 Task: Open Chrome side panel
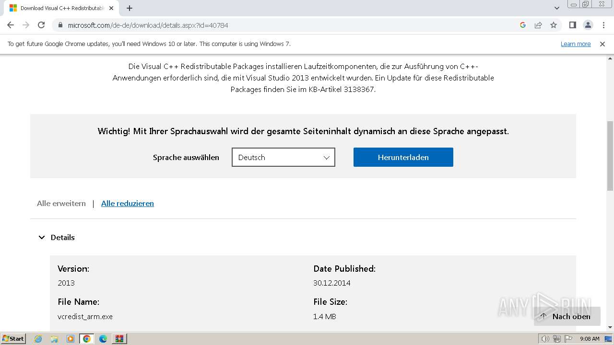572,25
